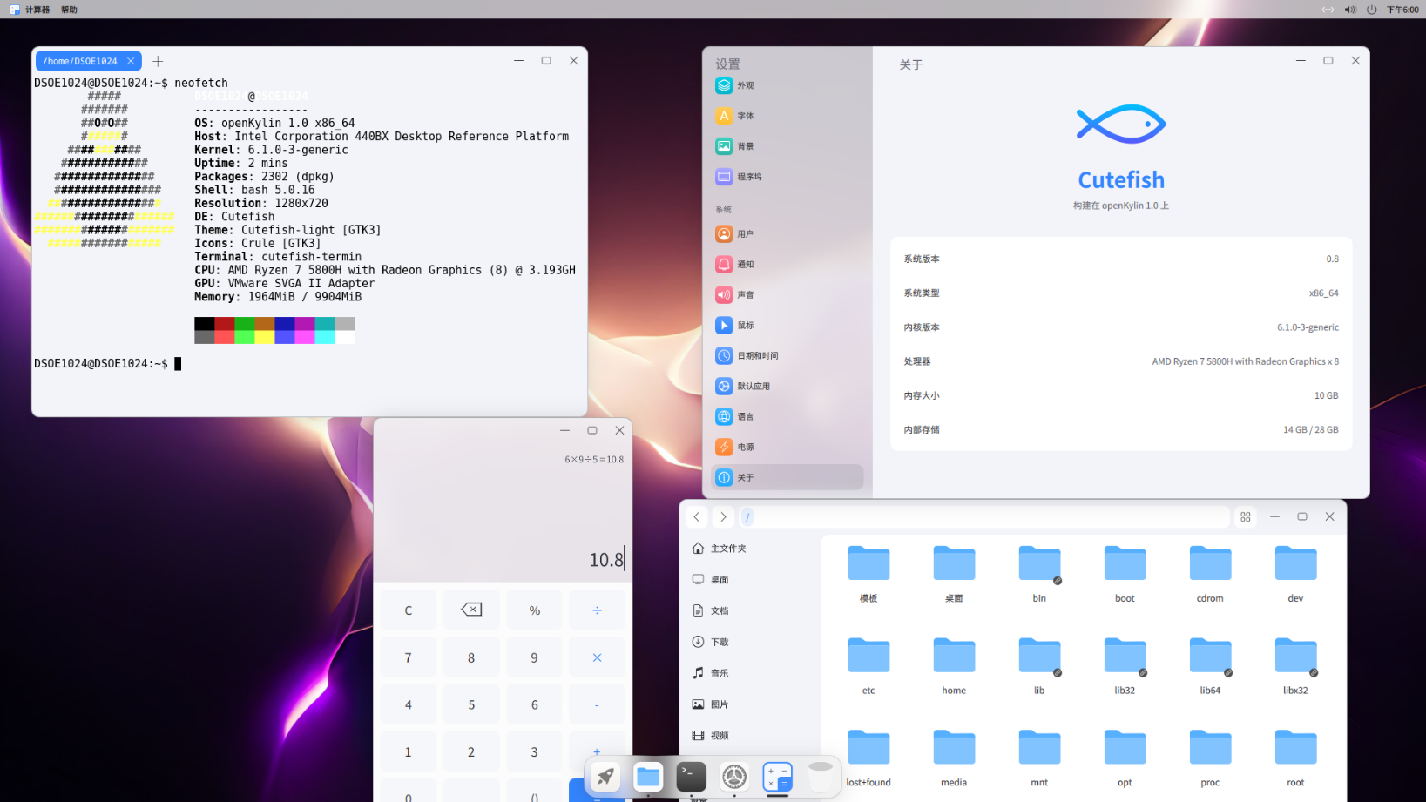The width and height of the screenshot is (1426, 802).
Task: Open the calculator icon in the dock
Action: 777,776
